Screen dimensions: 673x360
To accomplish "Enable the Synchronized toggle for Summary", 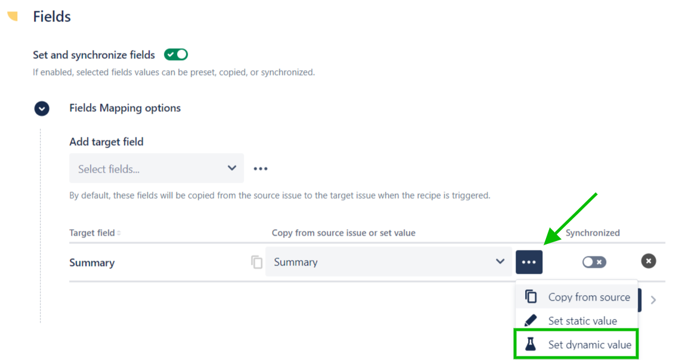I will [594, 262].
